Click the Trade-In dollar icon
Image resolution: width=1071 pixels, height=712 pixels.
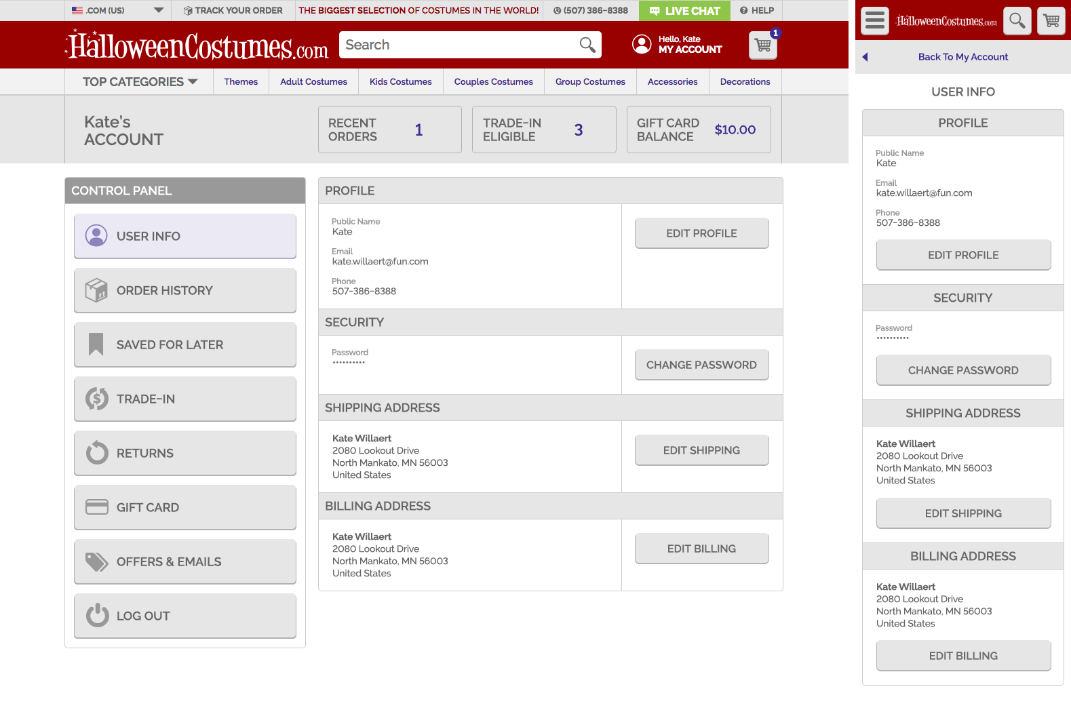point(96,399)
